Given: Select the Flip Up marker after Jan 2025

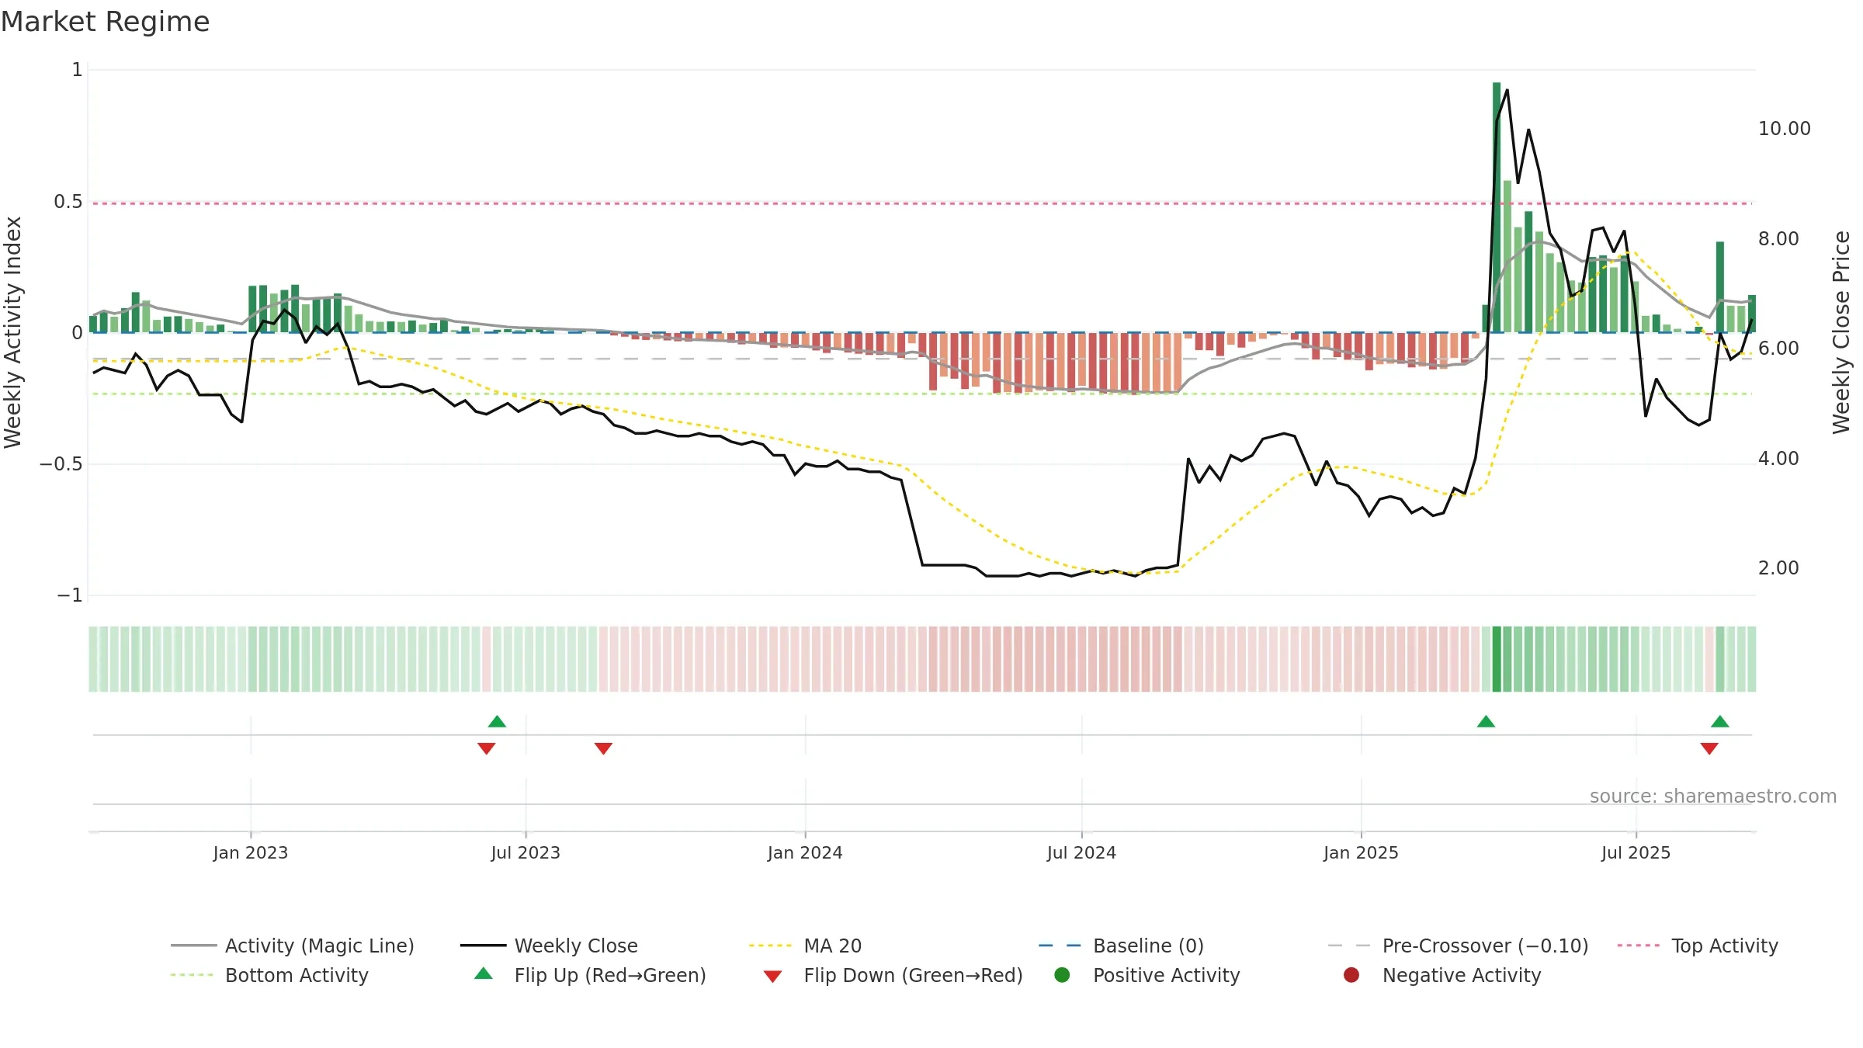Looking at the screenshot, I should point(1486,721).
